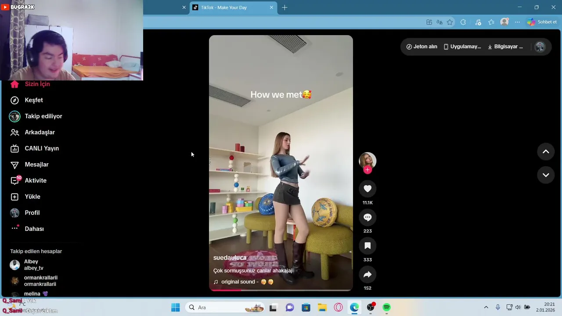Go to next video with down chevron
Image resolution: width=562 pixels, height=316 pixels.
(x=546, y=175)
